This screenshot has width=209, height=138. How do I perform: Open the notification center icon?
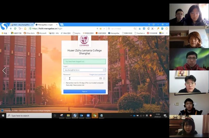tap(165, 116)
